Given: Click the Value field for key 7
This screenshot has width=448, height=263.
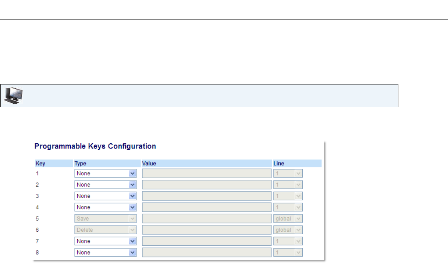Looking at the screenshot, I should [x=207, y=241].
